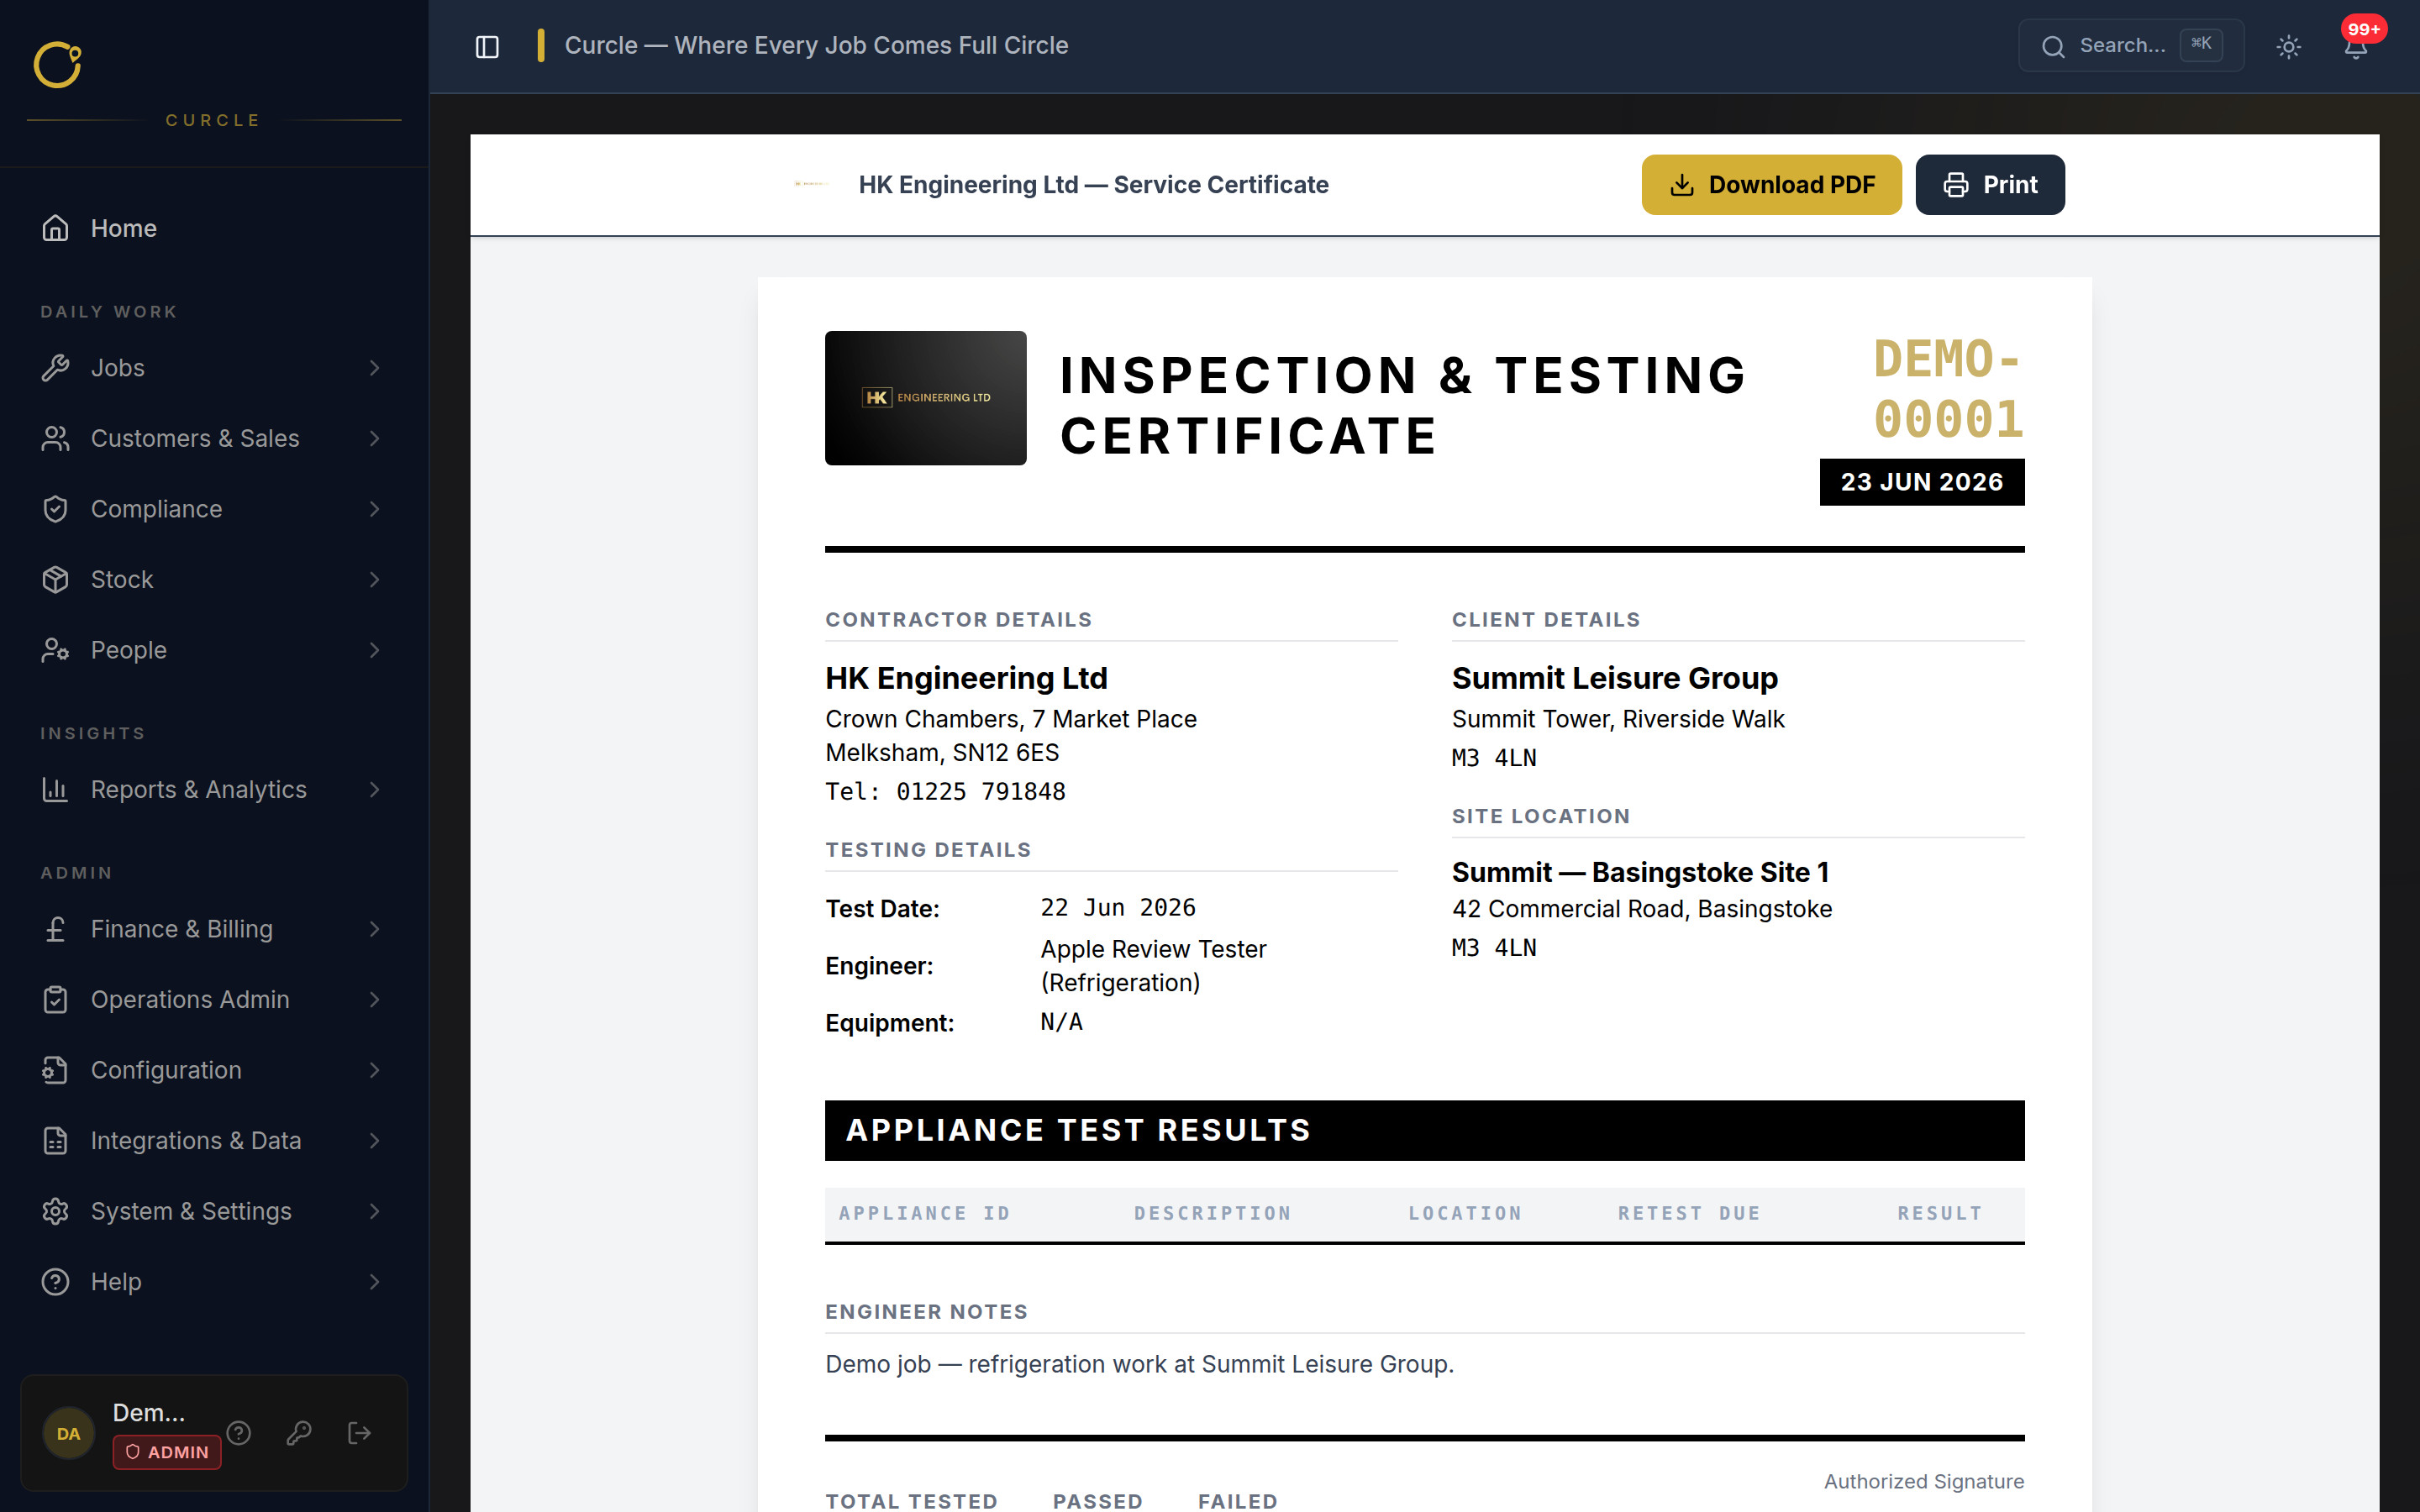Click the small logo beside Service Certificate title
The height and width of the screenshot is (1512, 2420).
(x=811, y=184)
